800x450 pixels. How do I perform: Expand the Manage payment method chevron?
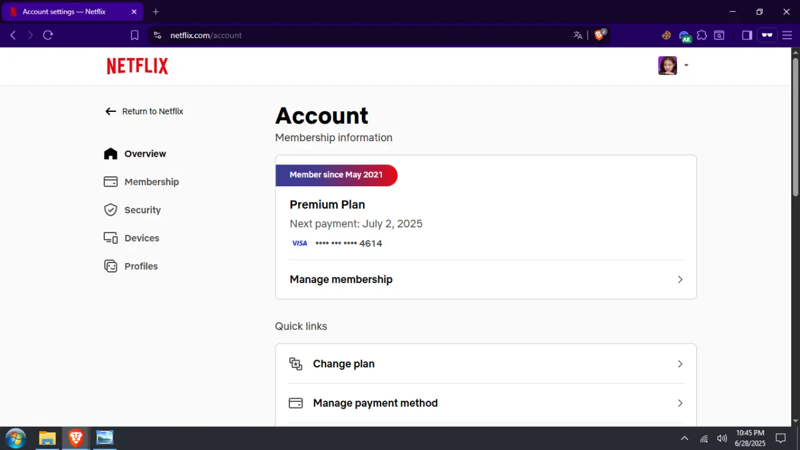tap(680, 403)
